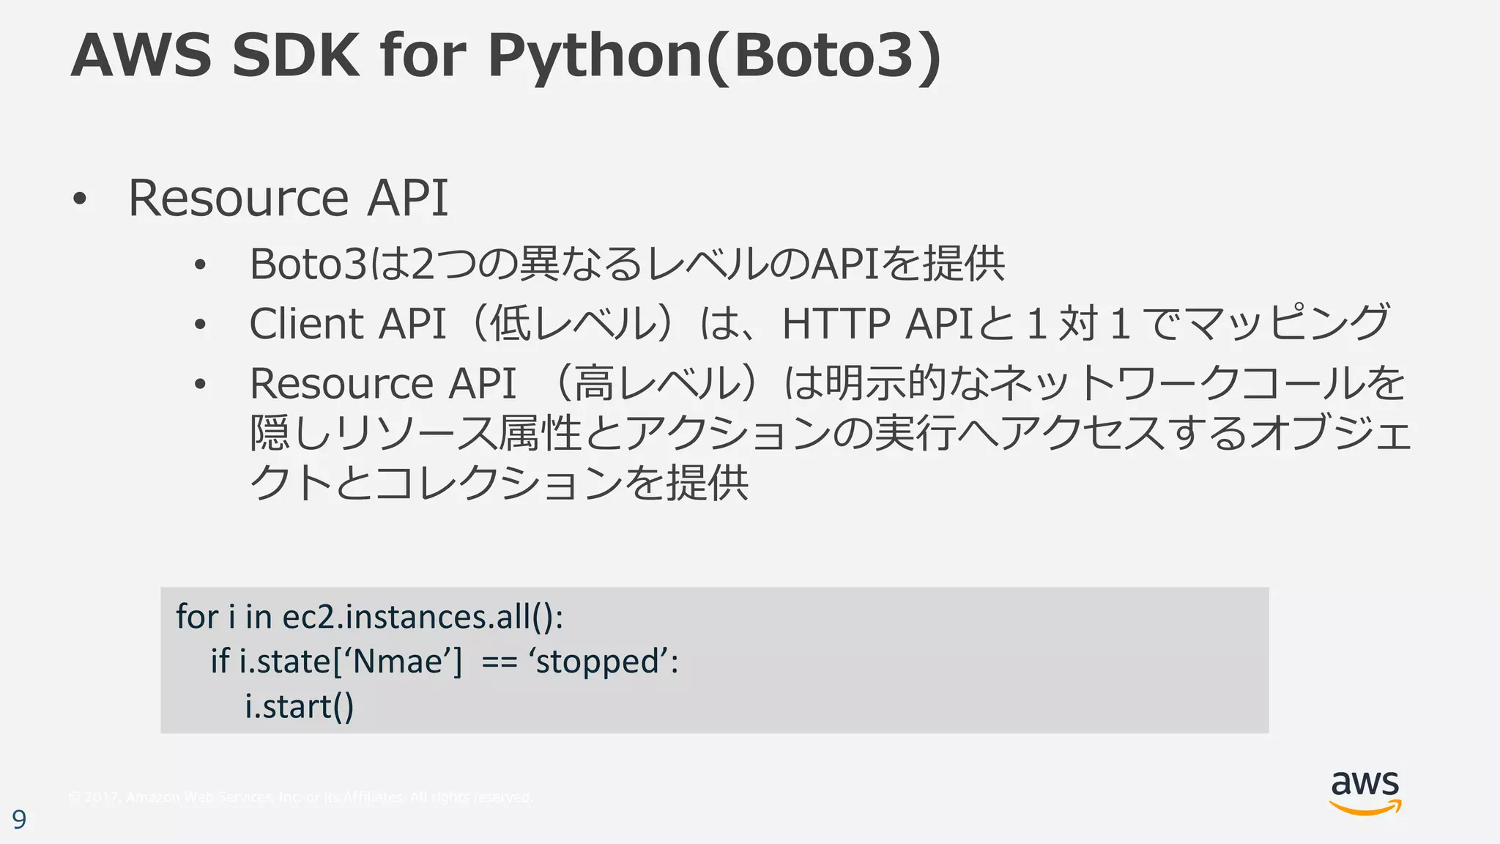The height and width of the screenshot is (844, 1500).
Task: Click the slide number 9
Action: click(x=19, y=819)
